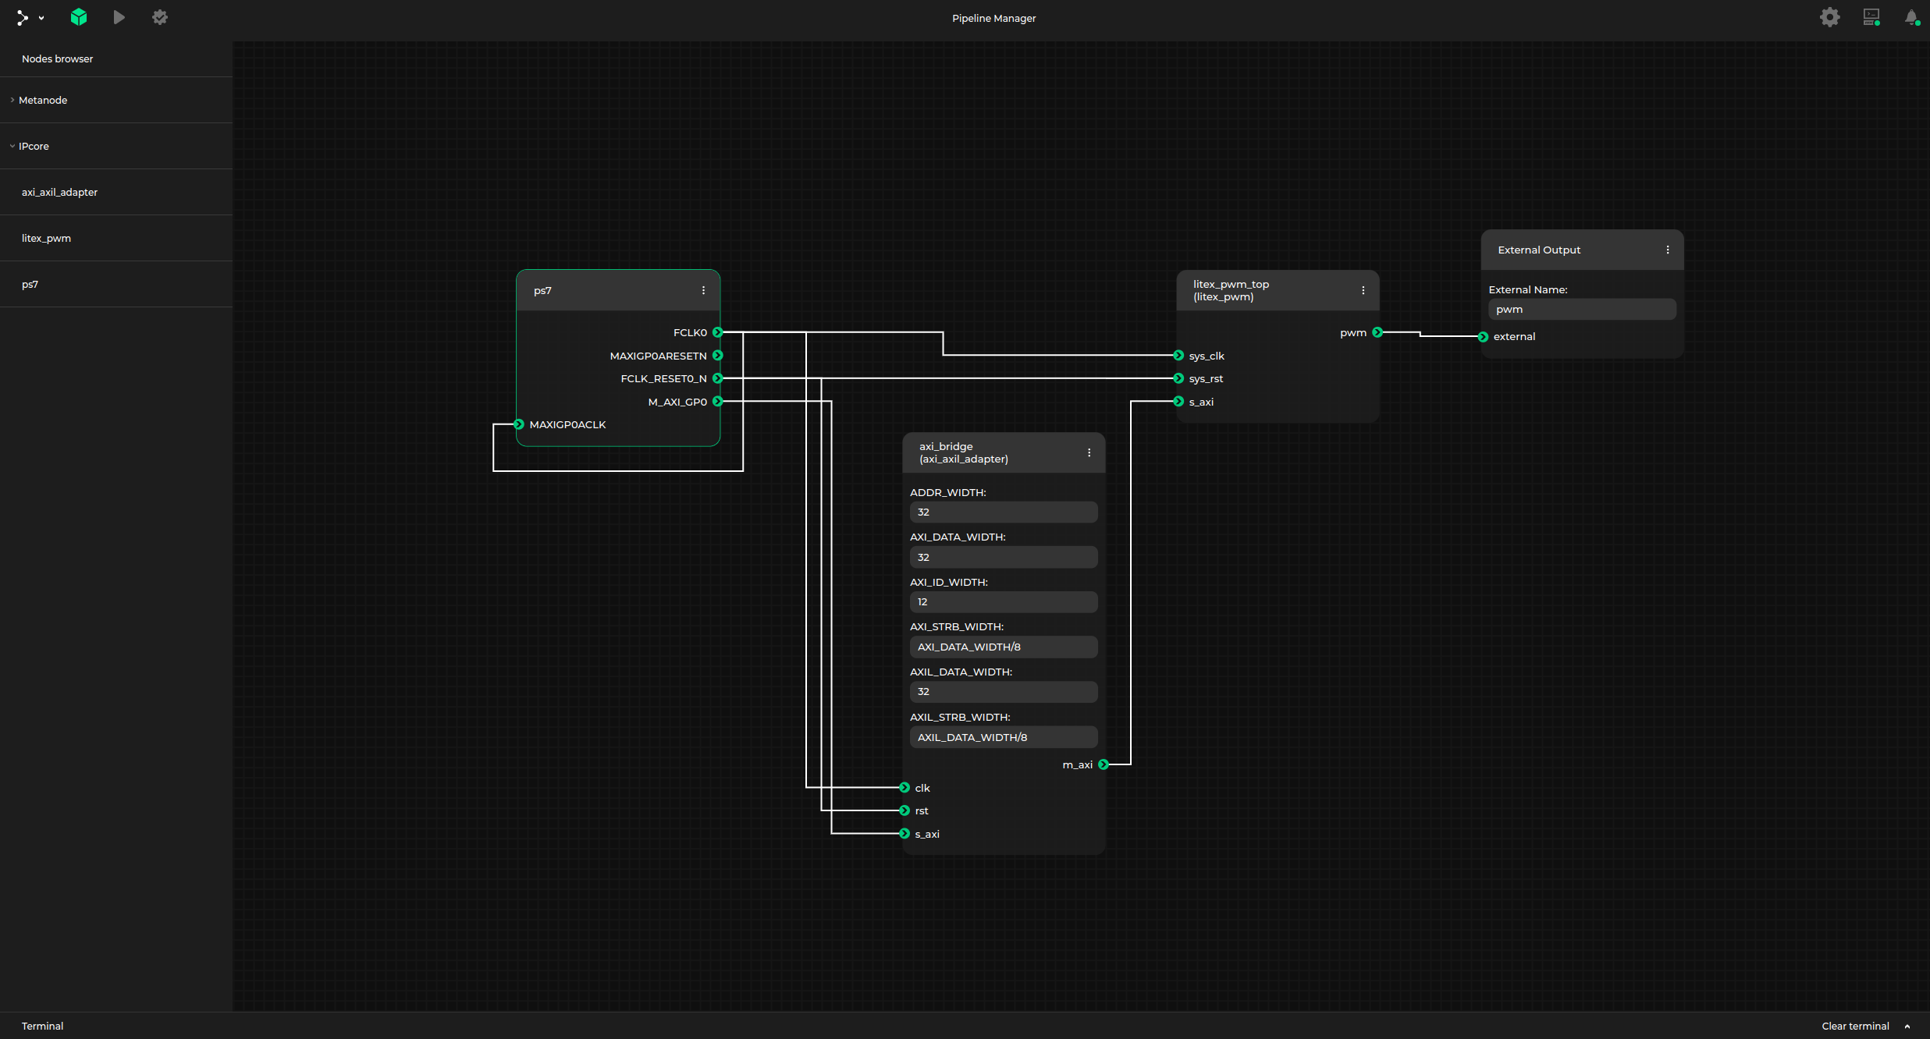Edit the AXI_ID_WIDTH field showing 12
The image size is (1930, 1039).
(1004, 602)
